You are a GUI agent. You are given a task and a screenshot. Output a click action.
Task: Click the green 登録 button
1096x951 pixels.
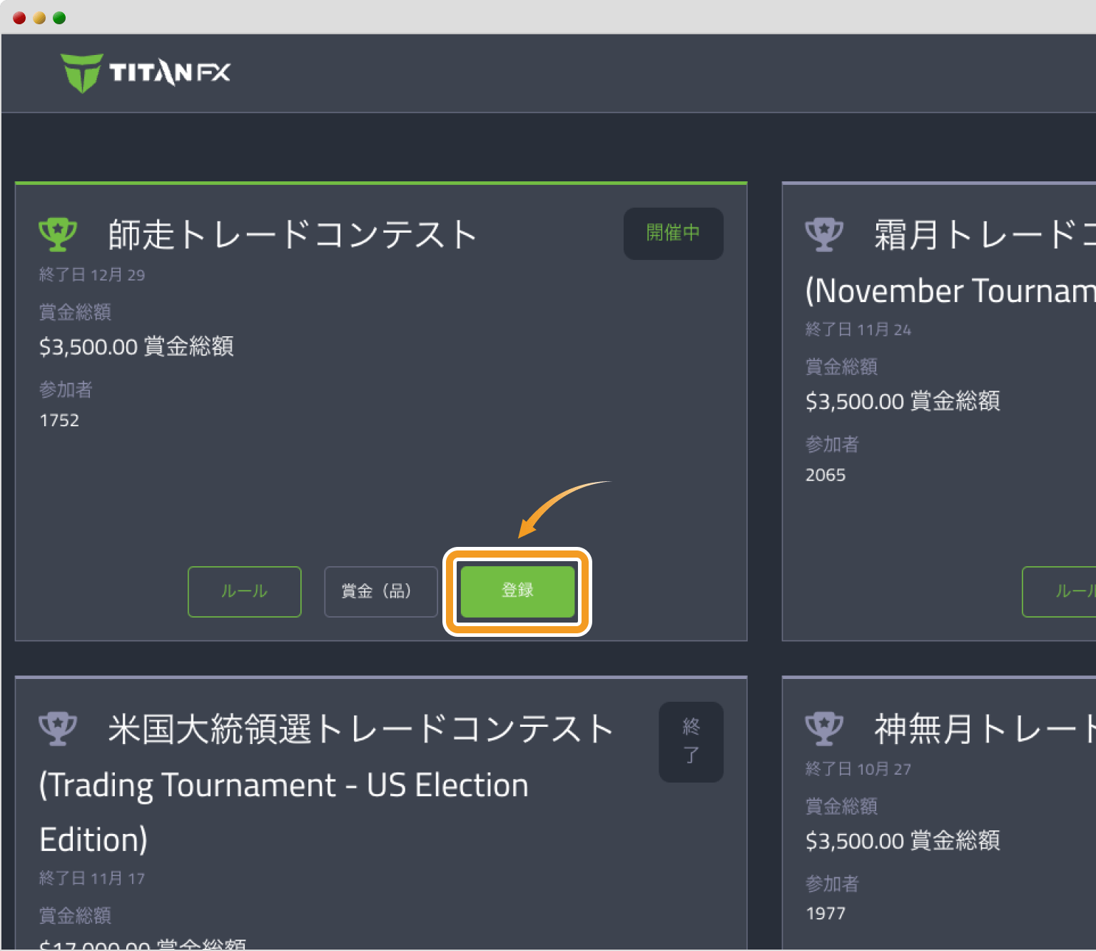point(517,591)
